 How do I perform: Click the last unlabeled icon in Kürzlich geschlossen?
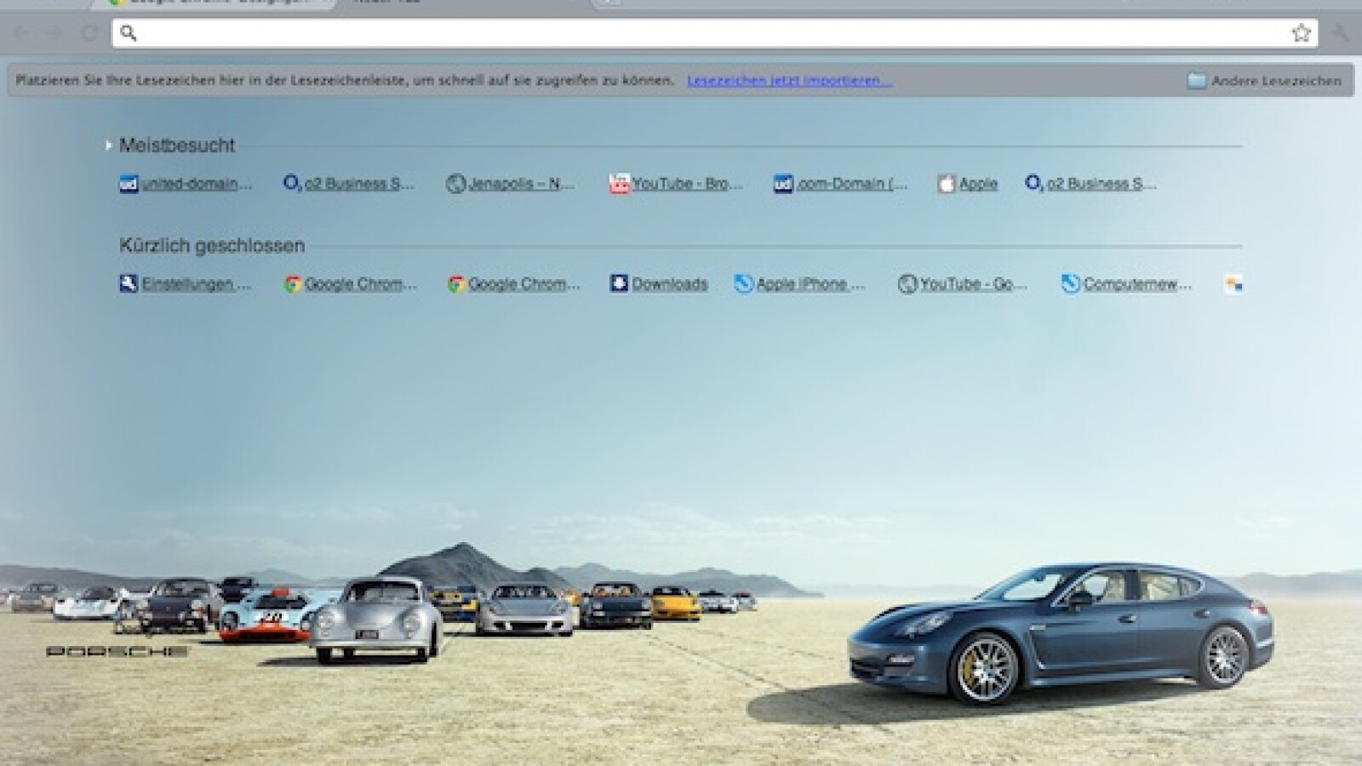(1233, 284)
